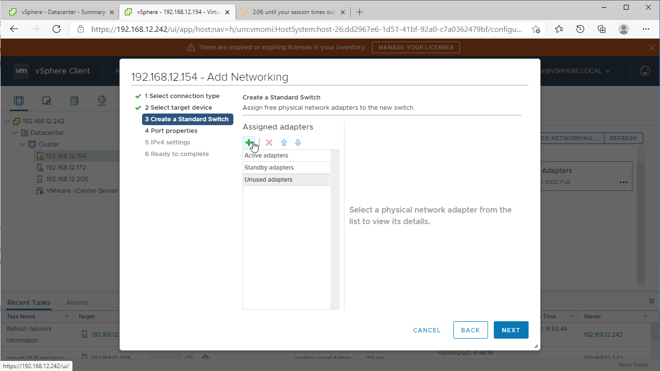Screen dimensions: 660x371
Task: Select step 3 Create a Standard Switch
Action: click(187, 119)
